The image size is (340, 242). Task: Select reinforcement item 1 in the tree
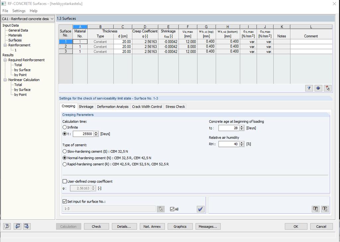tap(15, 50)
